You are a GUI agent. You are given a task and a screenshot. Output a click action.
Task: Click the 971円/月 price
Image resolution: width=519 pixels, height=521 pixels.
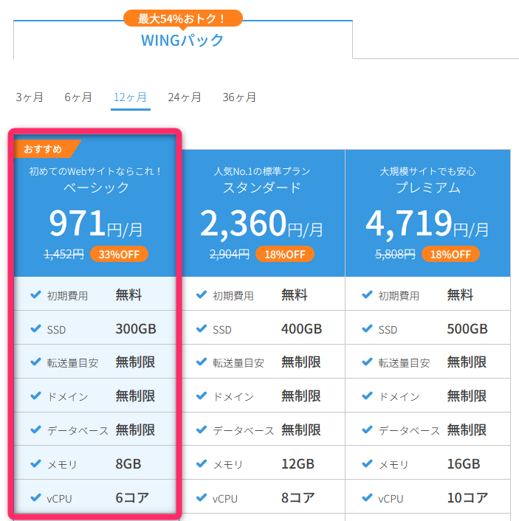click(96, 224)
